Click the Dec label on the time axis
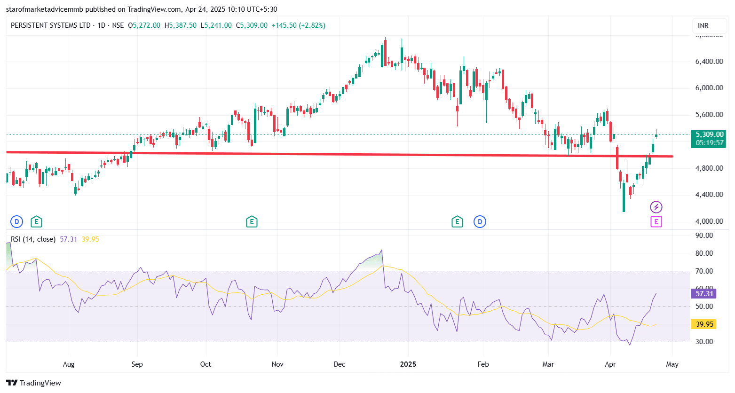735x393 pixels. [x=340, y=364]
